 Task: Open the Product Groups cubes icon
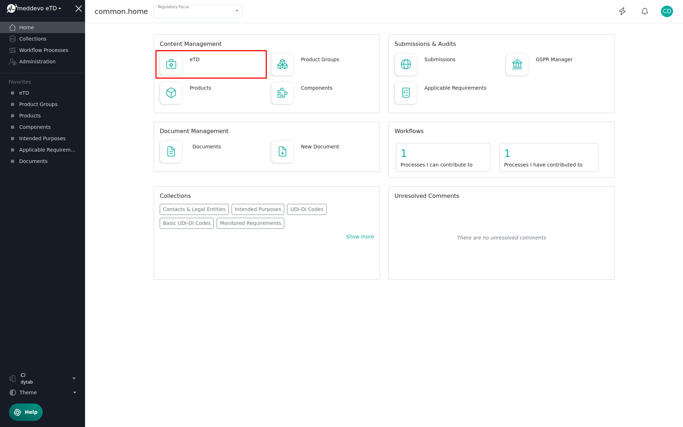coord(282,64)
